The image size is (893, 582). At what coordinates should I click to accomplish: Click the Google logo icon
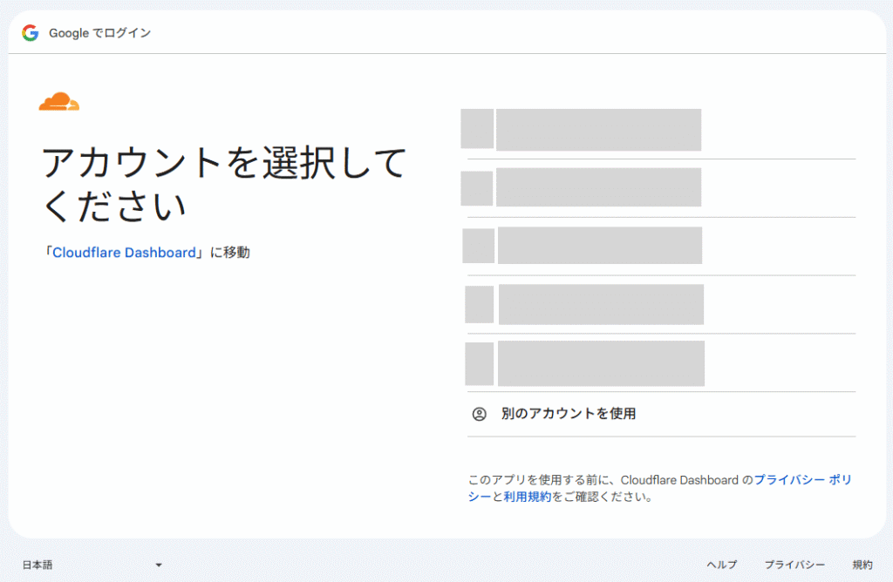[x=31, y=33]
